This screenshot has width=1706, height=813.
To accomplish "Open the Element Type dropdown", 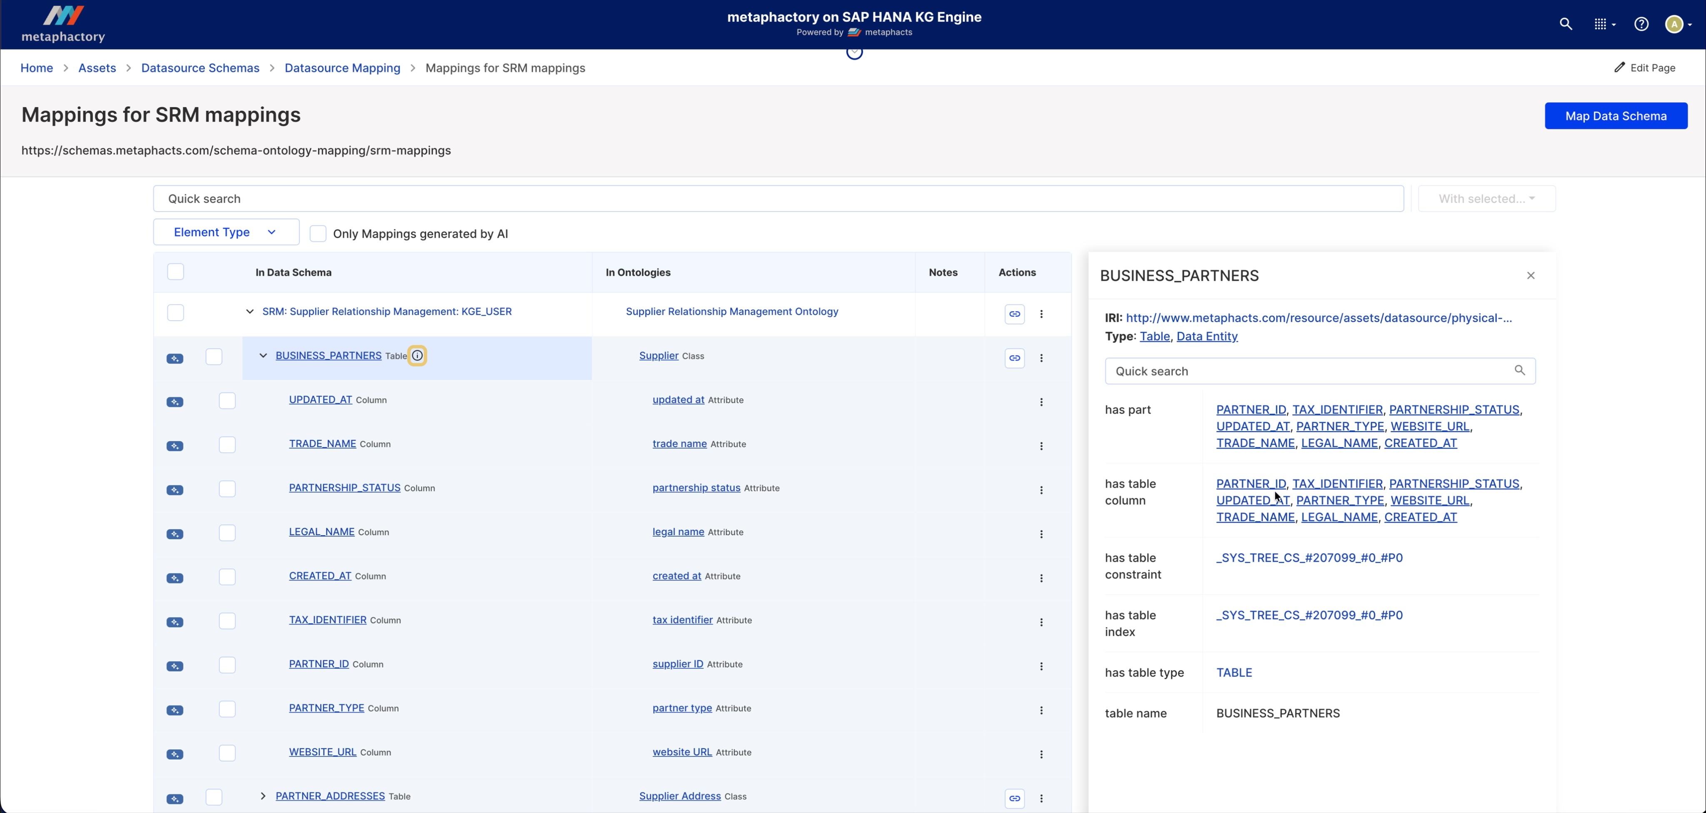I will (x=226, y=232).
